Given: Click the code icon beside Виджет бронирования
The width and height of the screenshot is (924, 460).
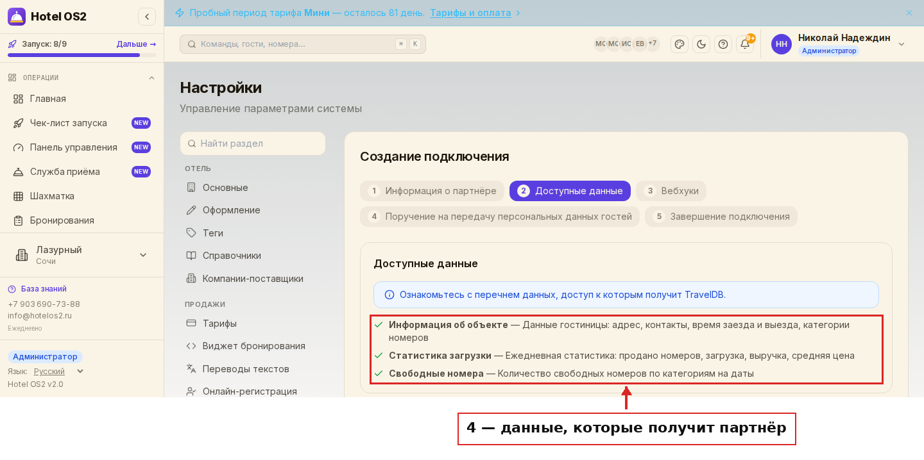Looking at the screenshot, I should pos(191,346).
